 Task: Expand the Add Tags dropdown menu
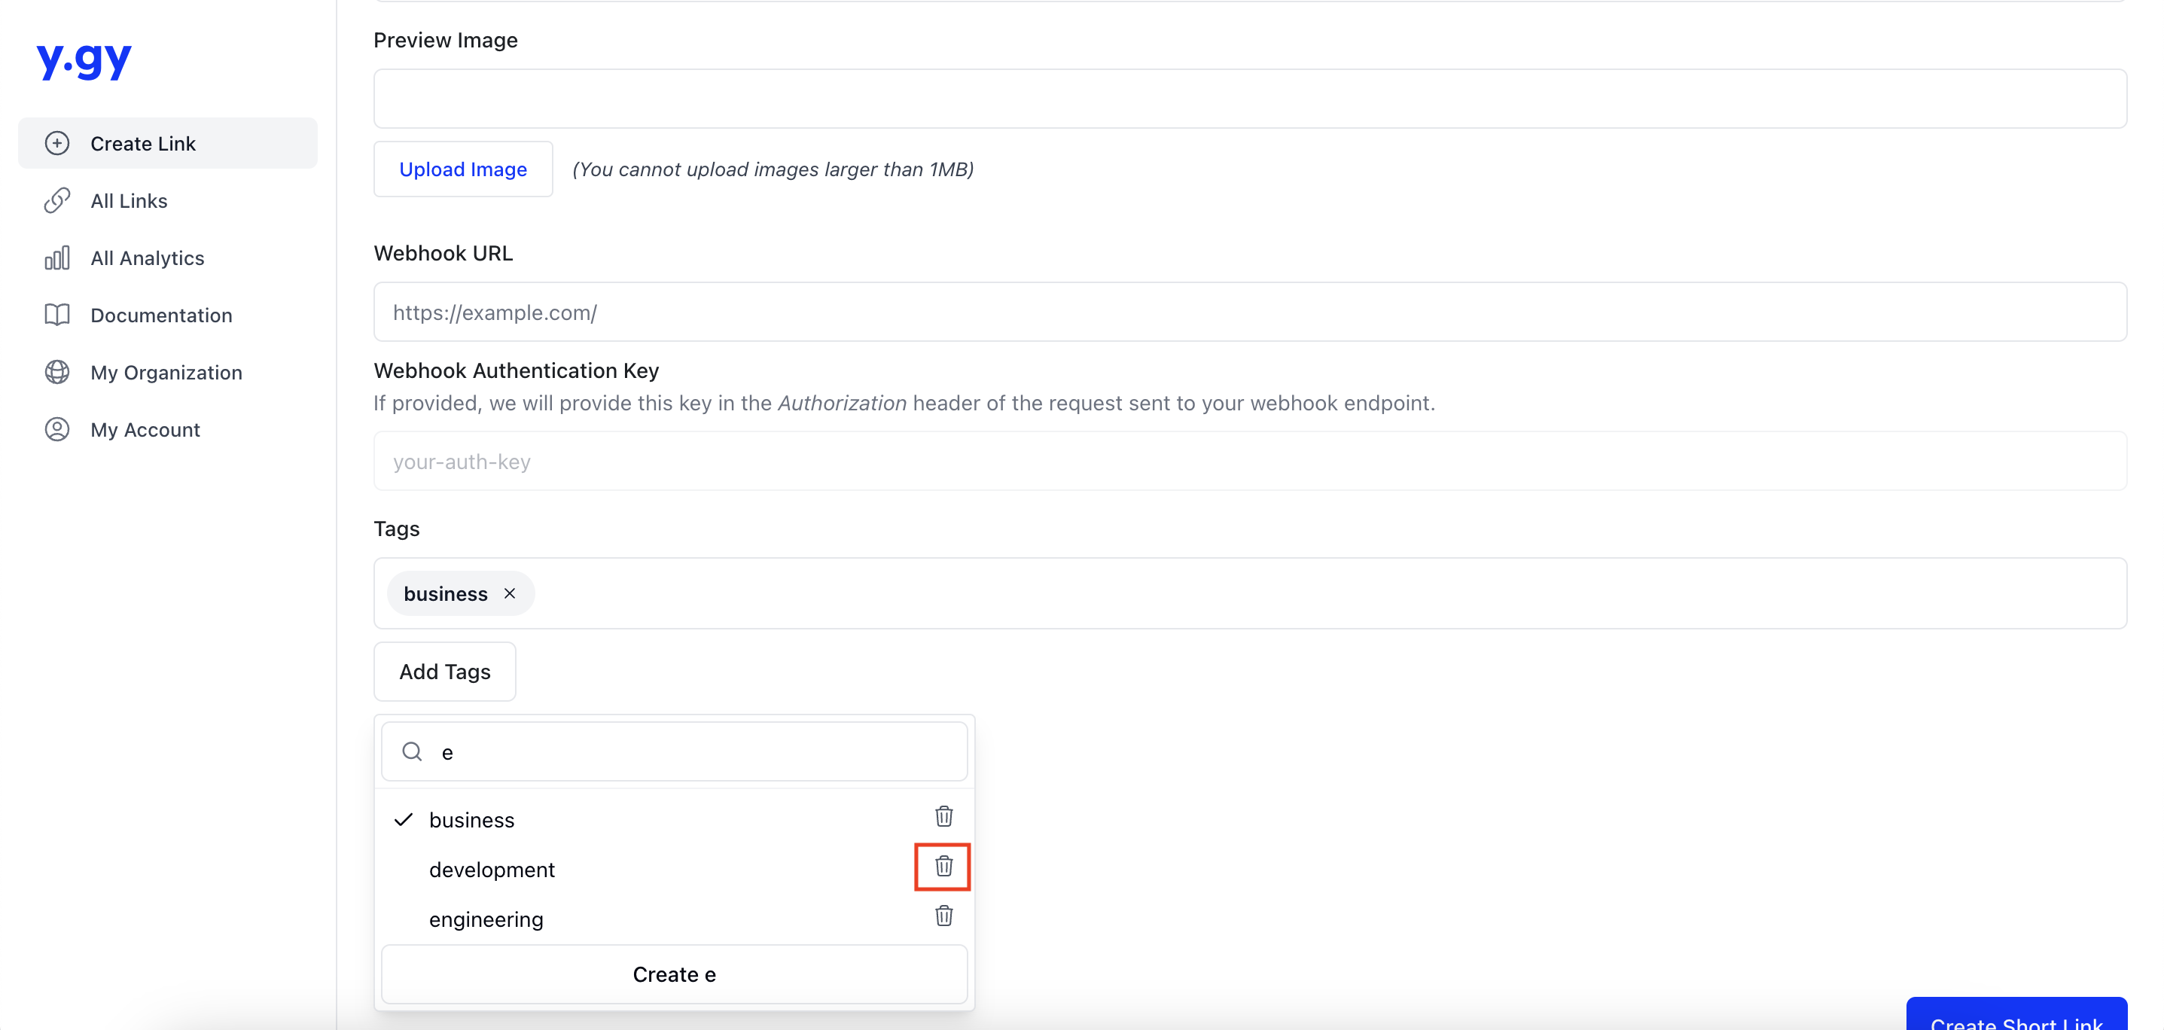444,671
